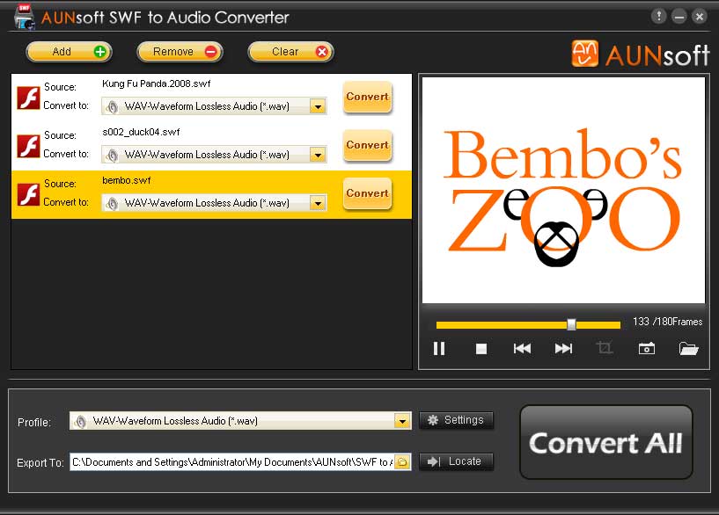The width and height of the screenshot is (719, 515).
Task: Skip to the next frame
Action: 563,348
